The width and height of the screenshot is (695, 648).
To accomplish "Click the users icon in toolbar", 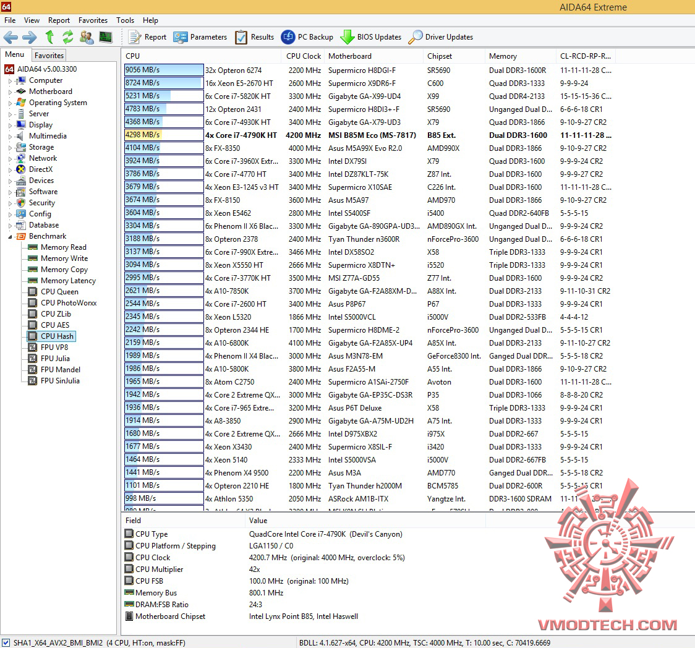I will 87,37.
